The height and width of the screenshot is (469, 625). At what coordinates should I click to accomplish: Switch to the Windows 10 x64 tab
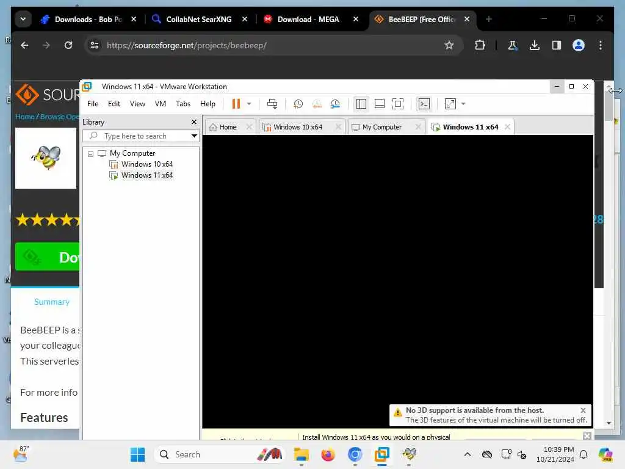point(297,127)
